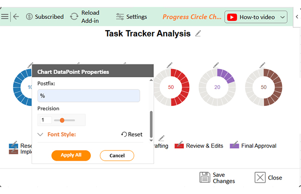Image resolution: width=301 pixels, height=194 pixels.
Task: Click pencil icon above red circle chart
Action: (169, 65)
